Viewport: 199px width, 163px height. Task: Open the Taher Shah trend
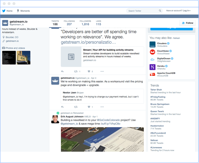pos(156,90)
